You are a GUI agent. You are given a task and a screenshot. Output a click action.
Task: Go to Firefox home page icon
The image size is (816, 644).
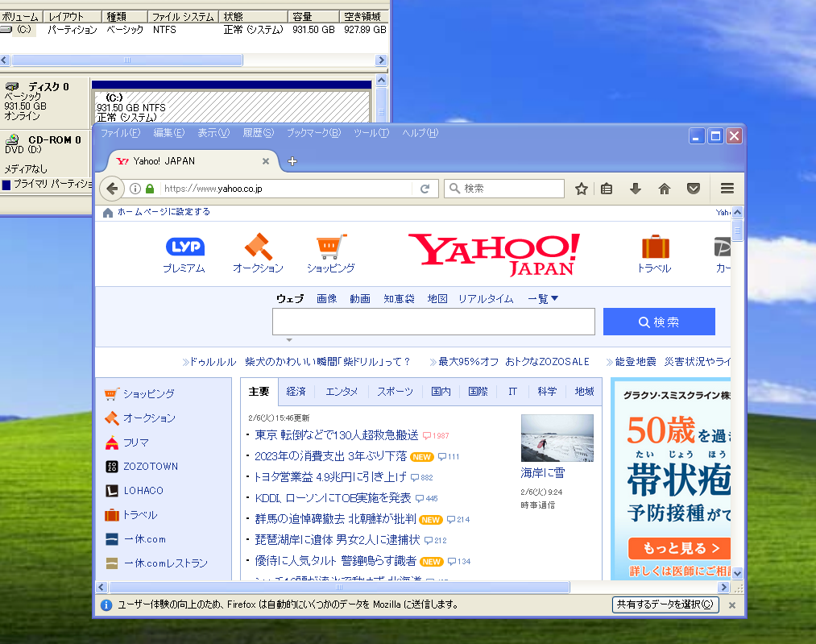[664, 189]
